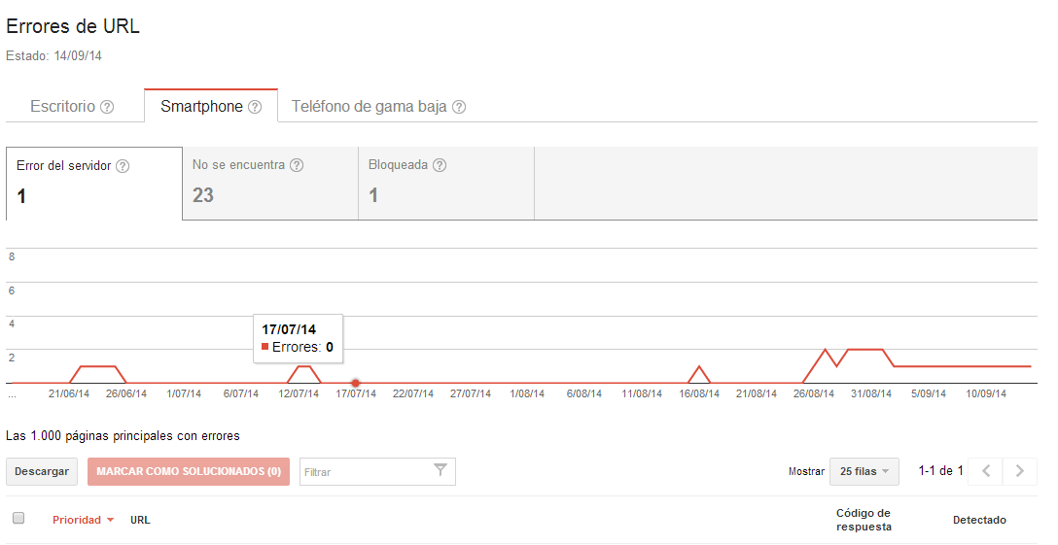Switch to Teléfono de gama baja tab
This screenshot has height=545, width=1058.
point(369,107)
